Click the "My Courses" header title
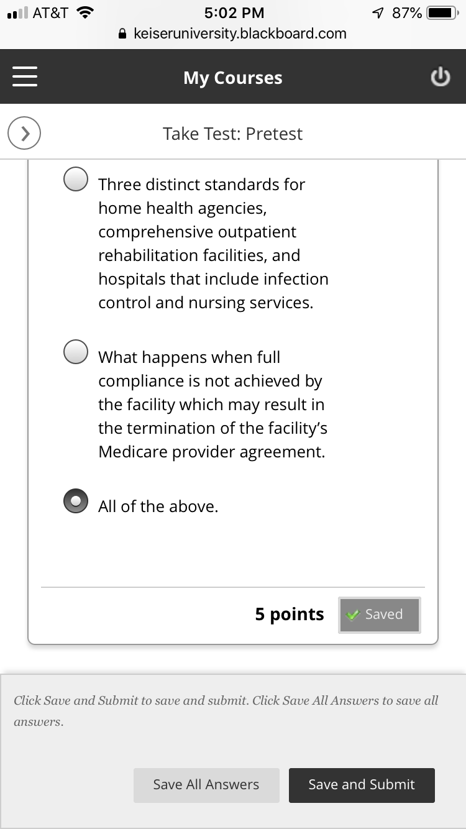 pos(233,78)
